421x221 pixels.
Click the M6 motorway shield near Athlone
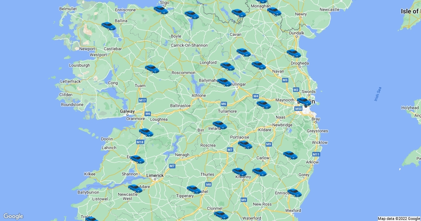tap(224, 104)
